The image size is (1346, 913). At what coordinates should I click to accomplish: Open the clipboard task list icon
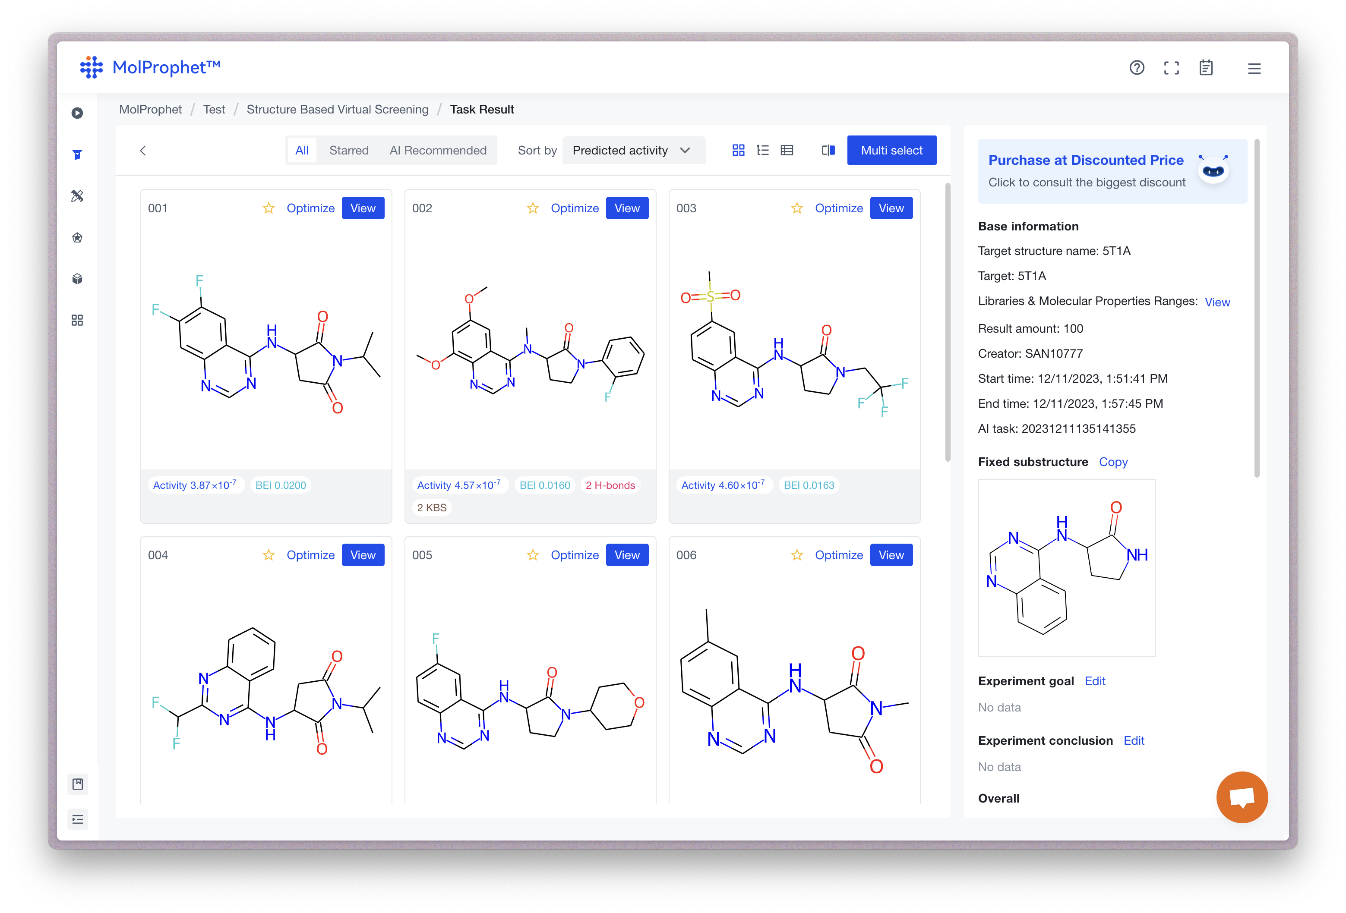pyautogui.click(x=1206, y=68)
